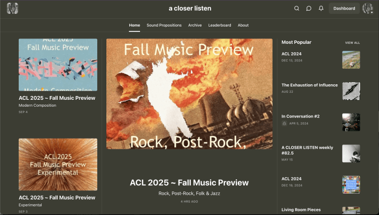Viewport: 379px width, 215px height.
Task: Click View All in Most Popular
Action: 352,43
